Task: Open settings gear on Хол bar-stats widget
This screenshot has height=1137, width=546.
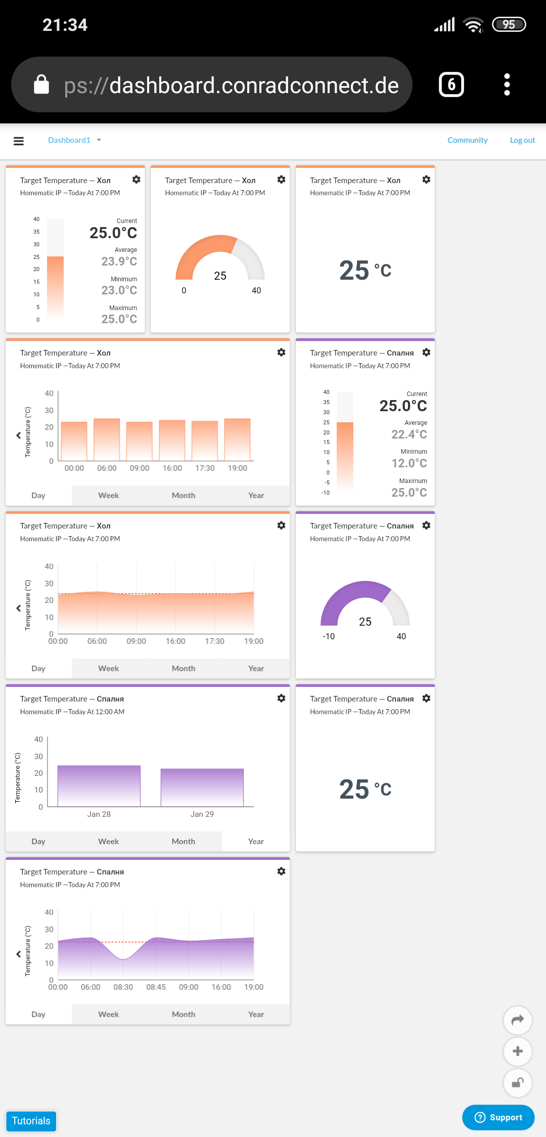Action: [x=136, y=180]
